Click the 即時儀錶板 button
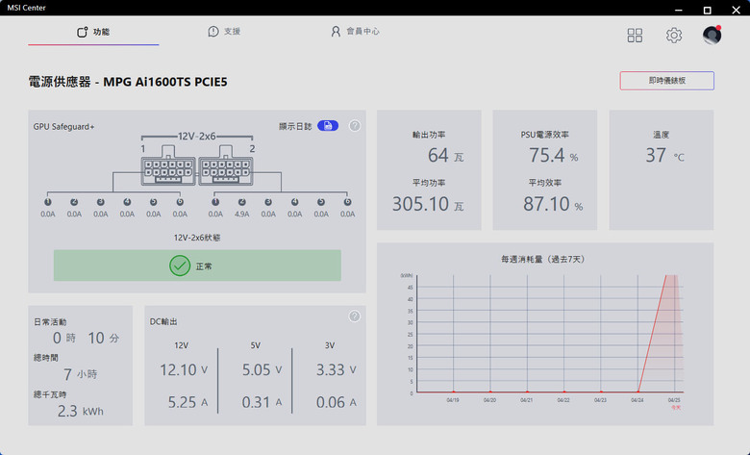 pyautogui.click(x=666, y=81)
